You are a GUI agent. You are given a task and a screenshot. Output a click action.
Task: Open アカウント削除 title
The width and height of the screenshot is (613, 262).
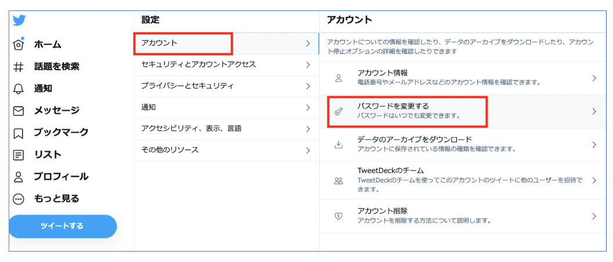pos(383,211)
